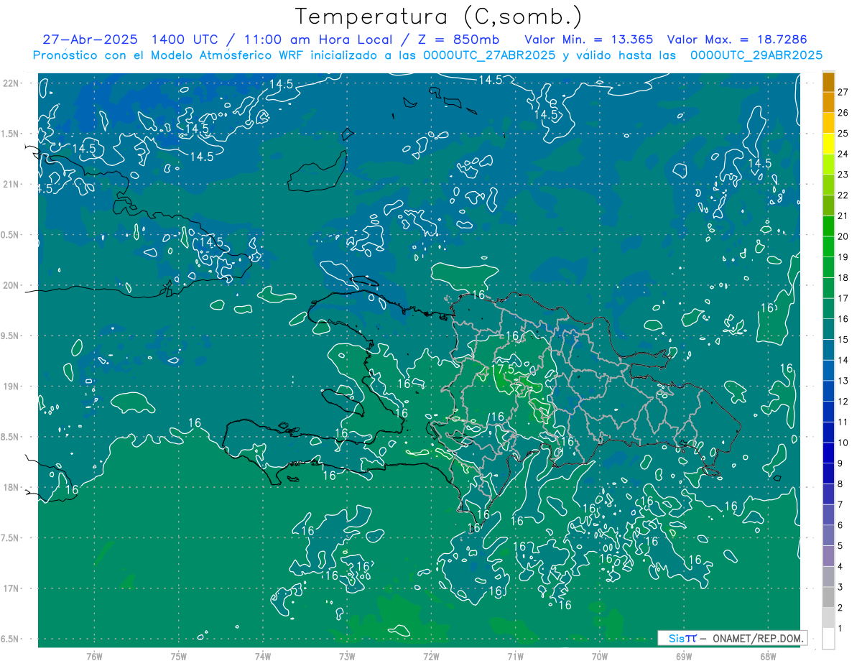Click the colorbar label 10
Viewport: 862px width, 666px height.
(843, 443)
